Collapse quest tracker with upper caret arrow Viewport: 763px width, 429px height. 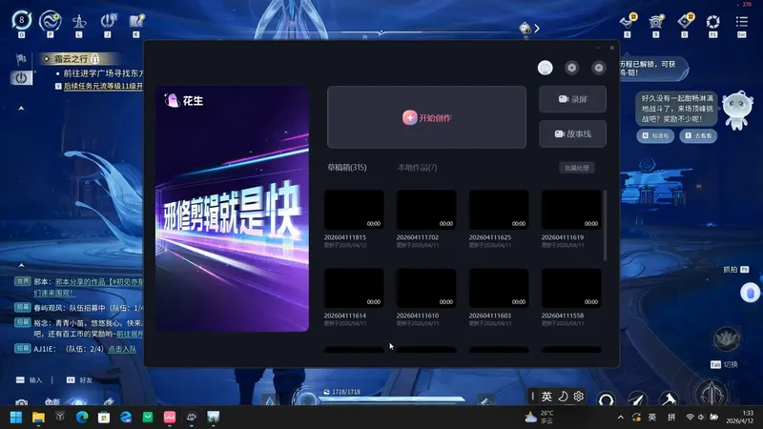21,108
